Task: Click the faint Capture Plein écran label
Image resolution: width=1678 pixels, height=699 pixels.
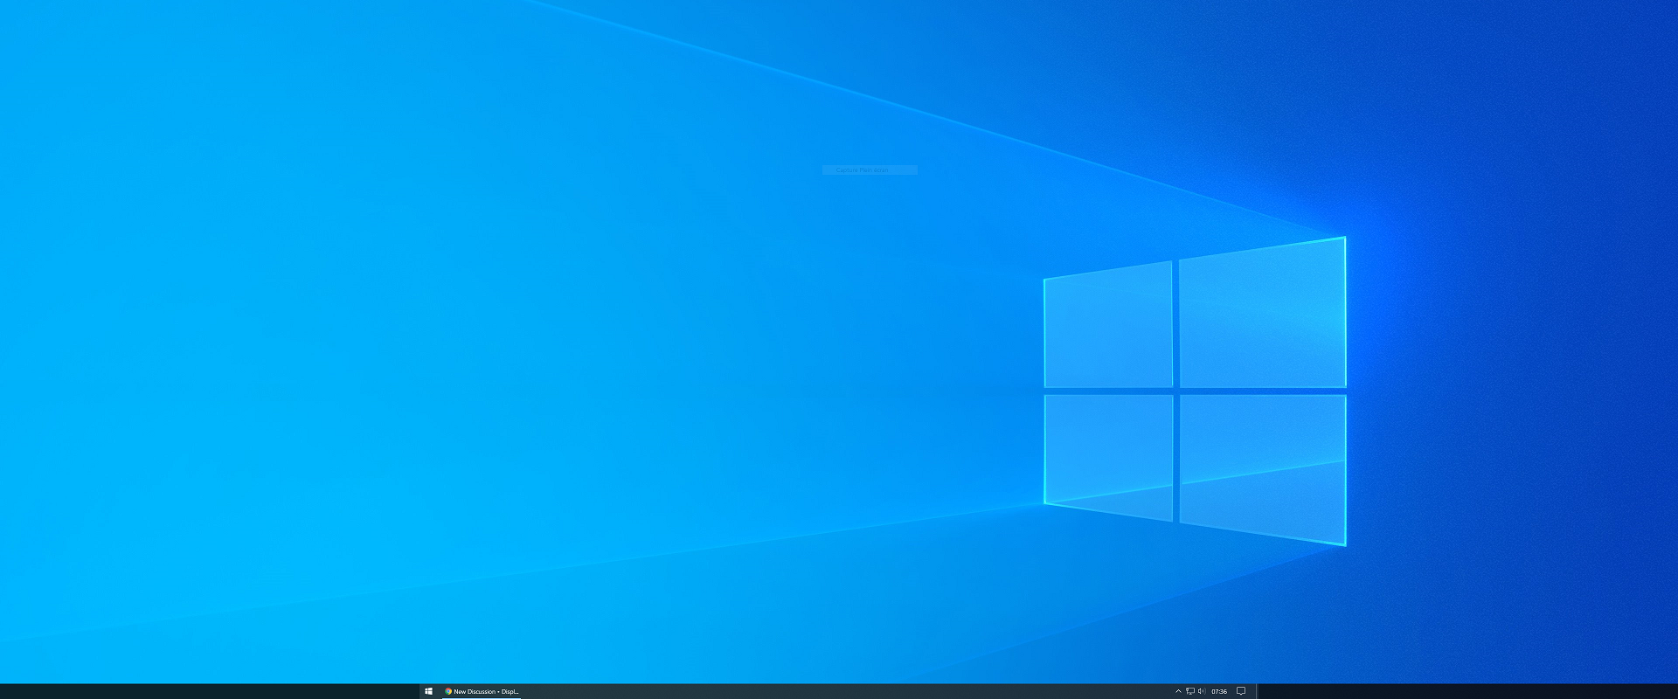Action: click(870, 170)
